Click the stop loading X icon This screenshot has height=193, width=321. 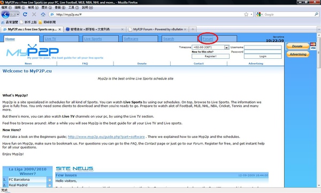(x=34, y=14)
